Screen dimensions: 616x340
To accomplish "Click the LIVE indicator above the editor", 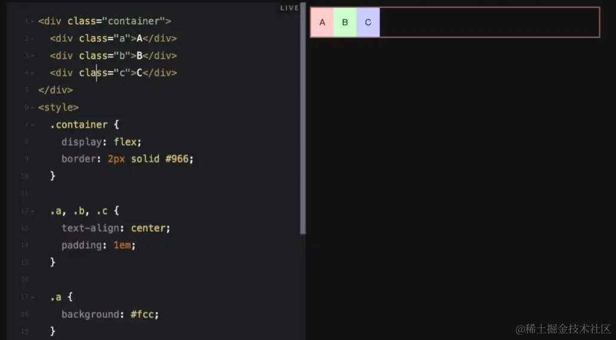I will [289, 8].
